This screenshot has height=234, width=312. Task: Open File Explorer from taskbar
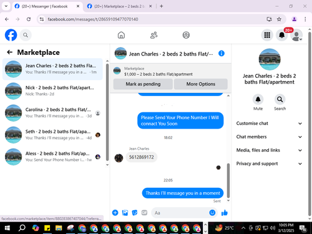pos(59,228)
